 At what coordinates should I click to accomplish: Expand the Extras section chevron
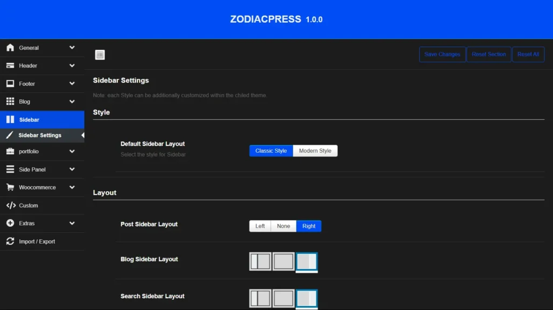pos(72,223)
